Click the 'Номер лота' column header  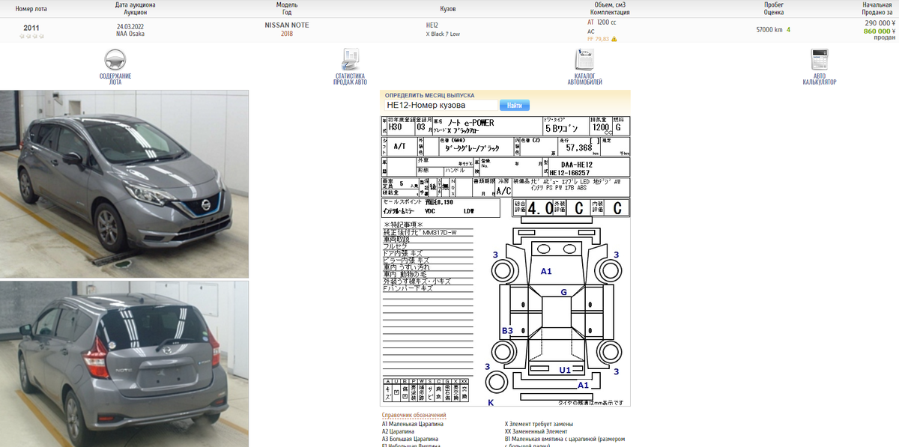coord(31,8)
